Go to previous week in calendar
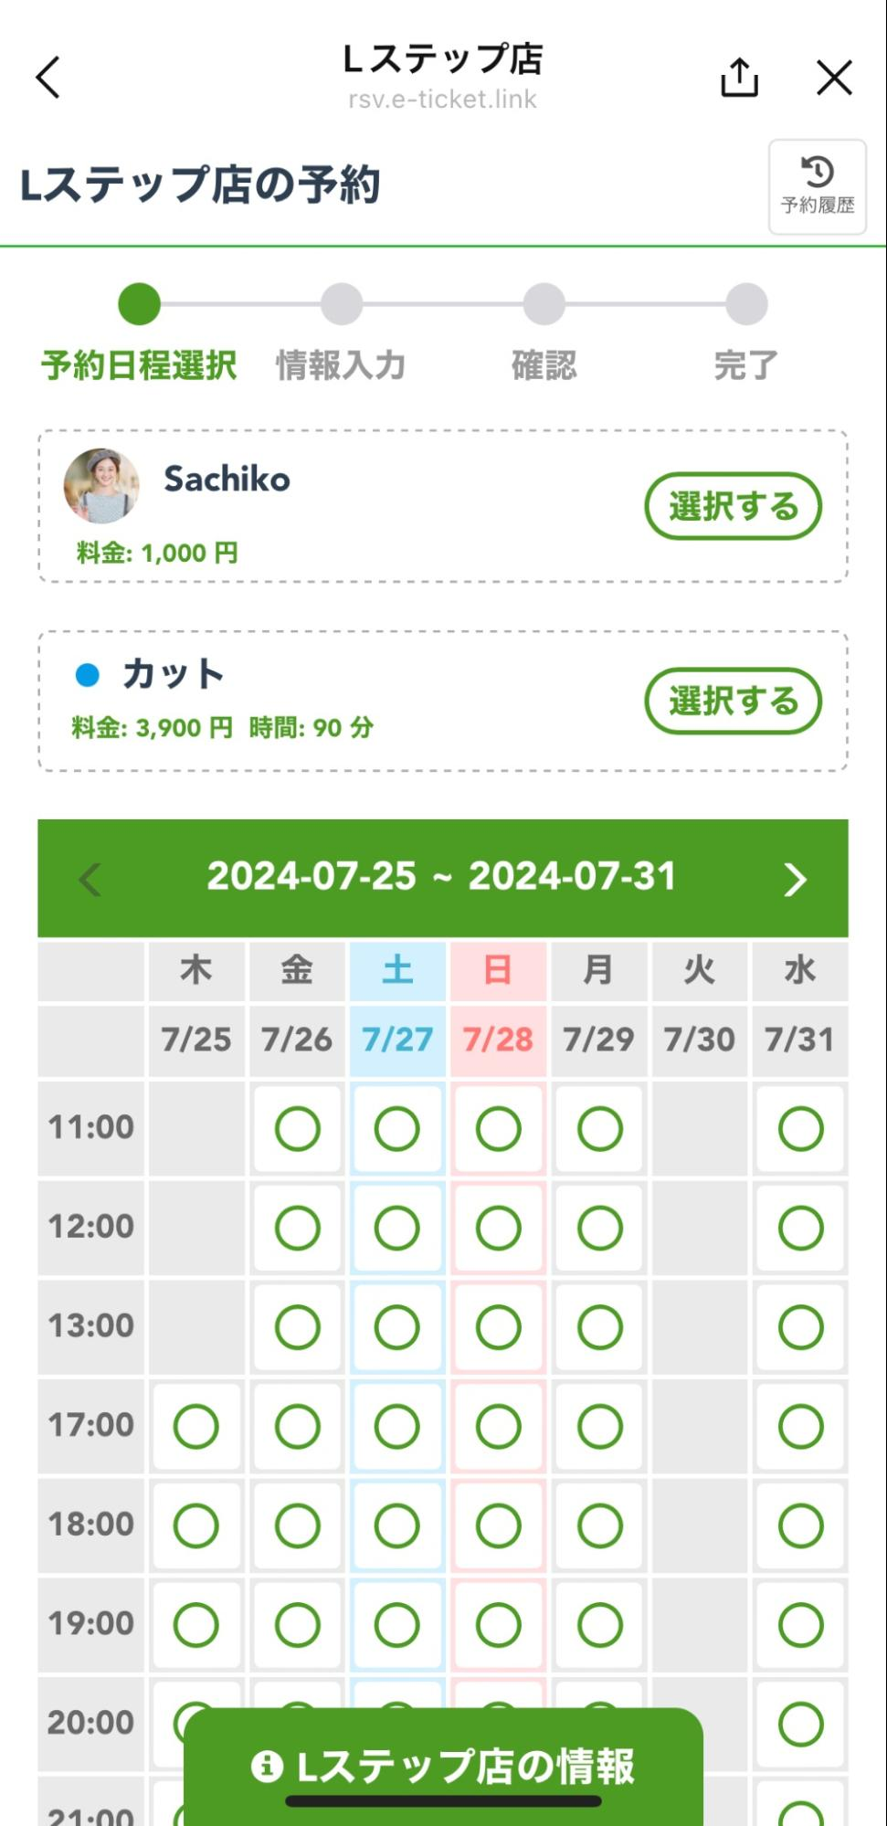The width and height of the screenshot is (887, 1826). (x=90, y=879)
